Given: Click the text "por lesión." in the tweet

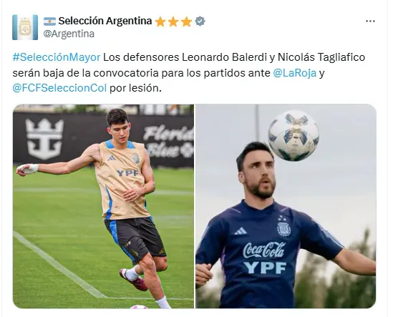Looking at the screenshot, I should pyautogui.click(x=135, y=88).
